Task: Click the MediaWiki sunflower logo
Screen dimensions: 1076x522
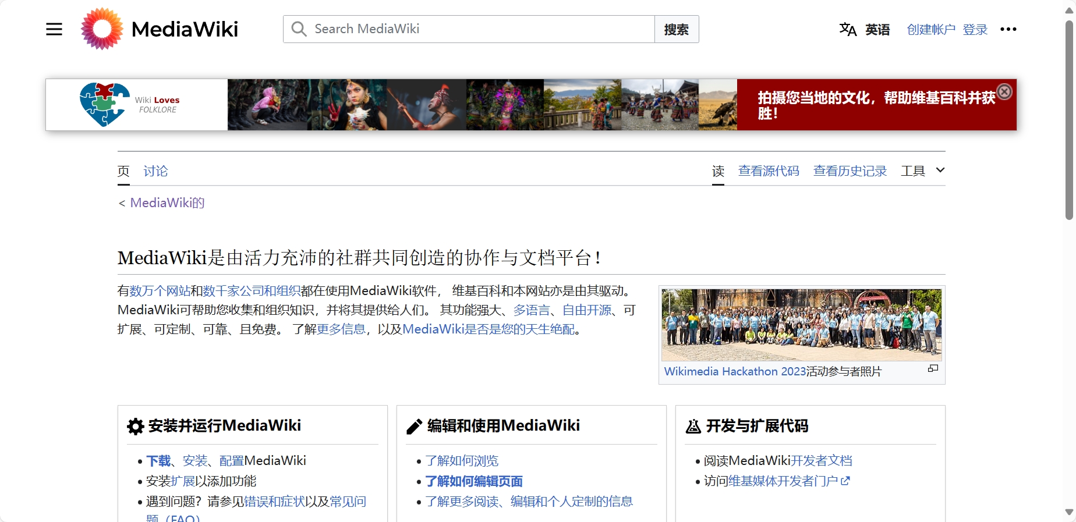Action: [102, 29]
